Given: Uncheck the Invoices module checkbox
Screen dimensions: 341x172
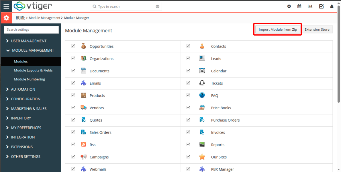Looking at the screenshot, I should 188,132.
